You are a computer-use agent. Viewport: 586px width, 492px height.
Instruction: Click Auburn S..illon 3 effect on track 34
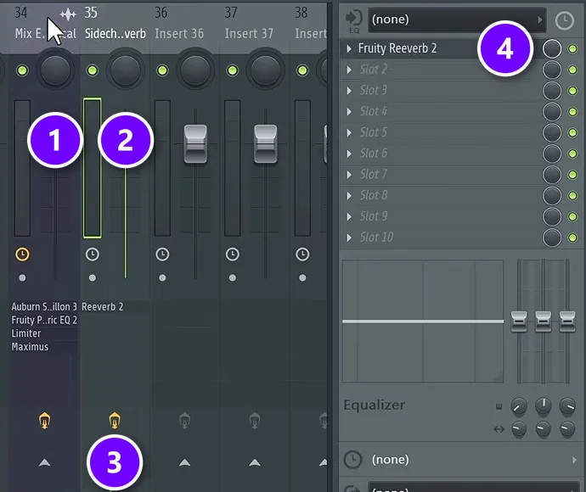44,306
